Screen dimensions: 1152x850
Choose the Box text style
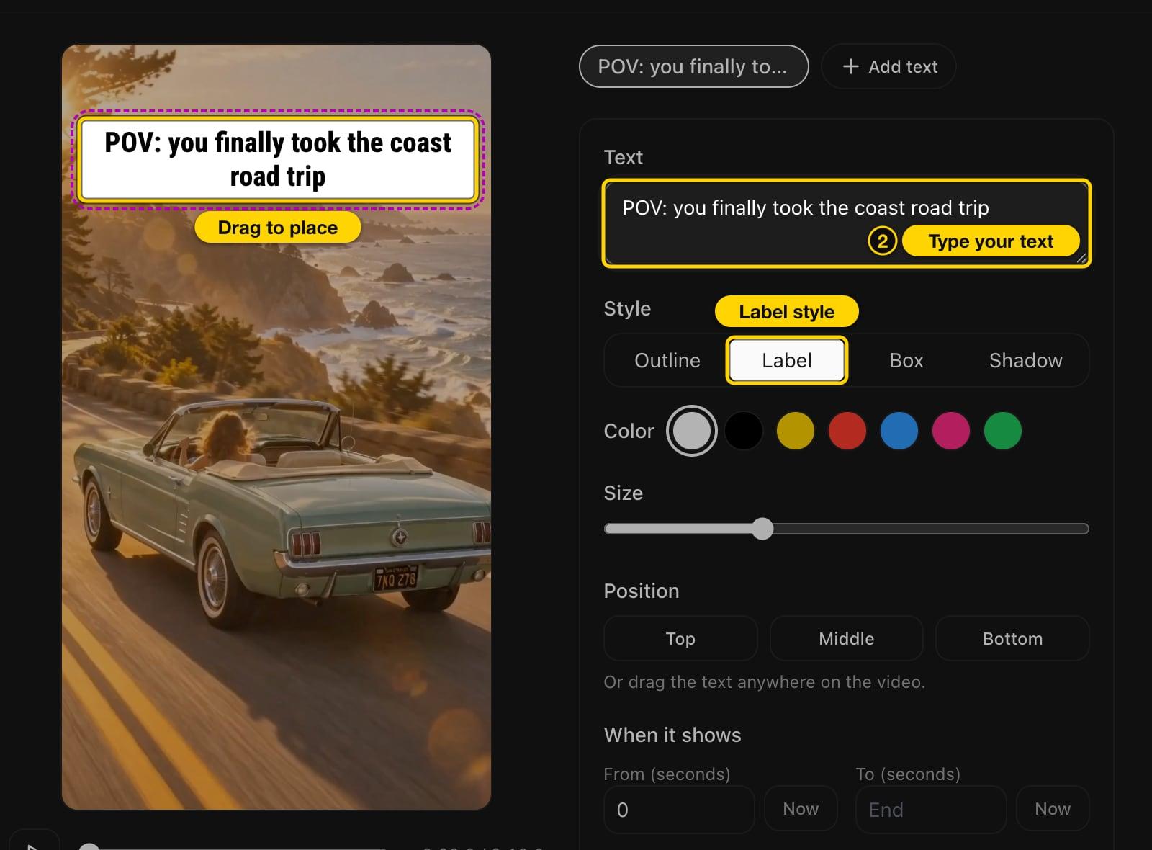click(x=906, y=360)
